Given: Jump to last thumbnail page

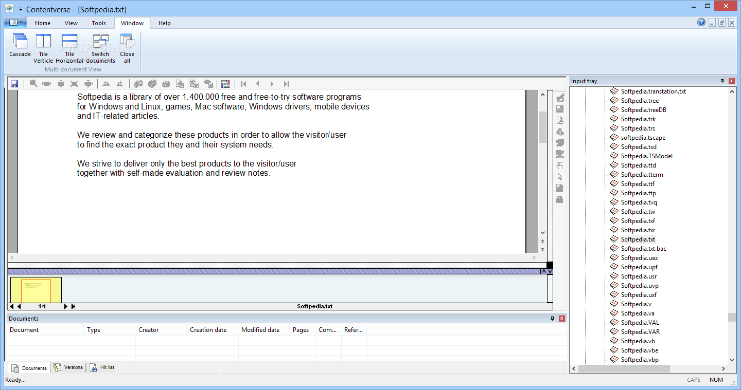Looking at the screenshot, I should [73, 306].
